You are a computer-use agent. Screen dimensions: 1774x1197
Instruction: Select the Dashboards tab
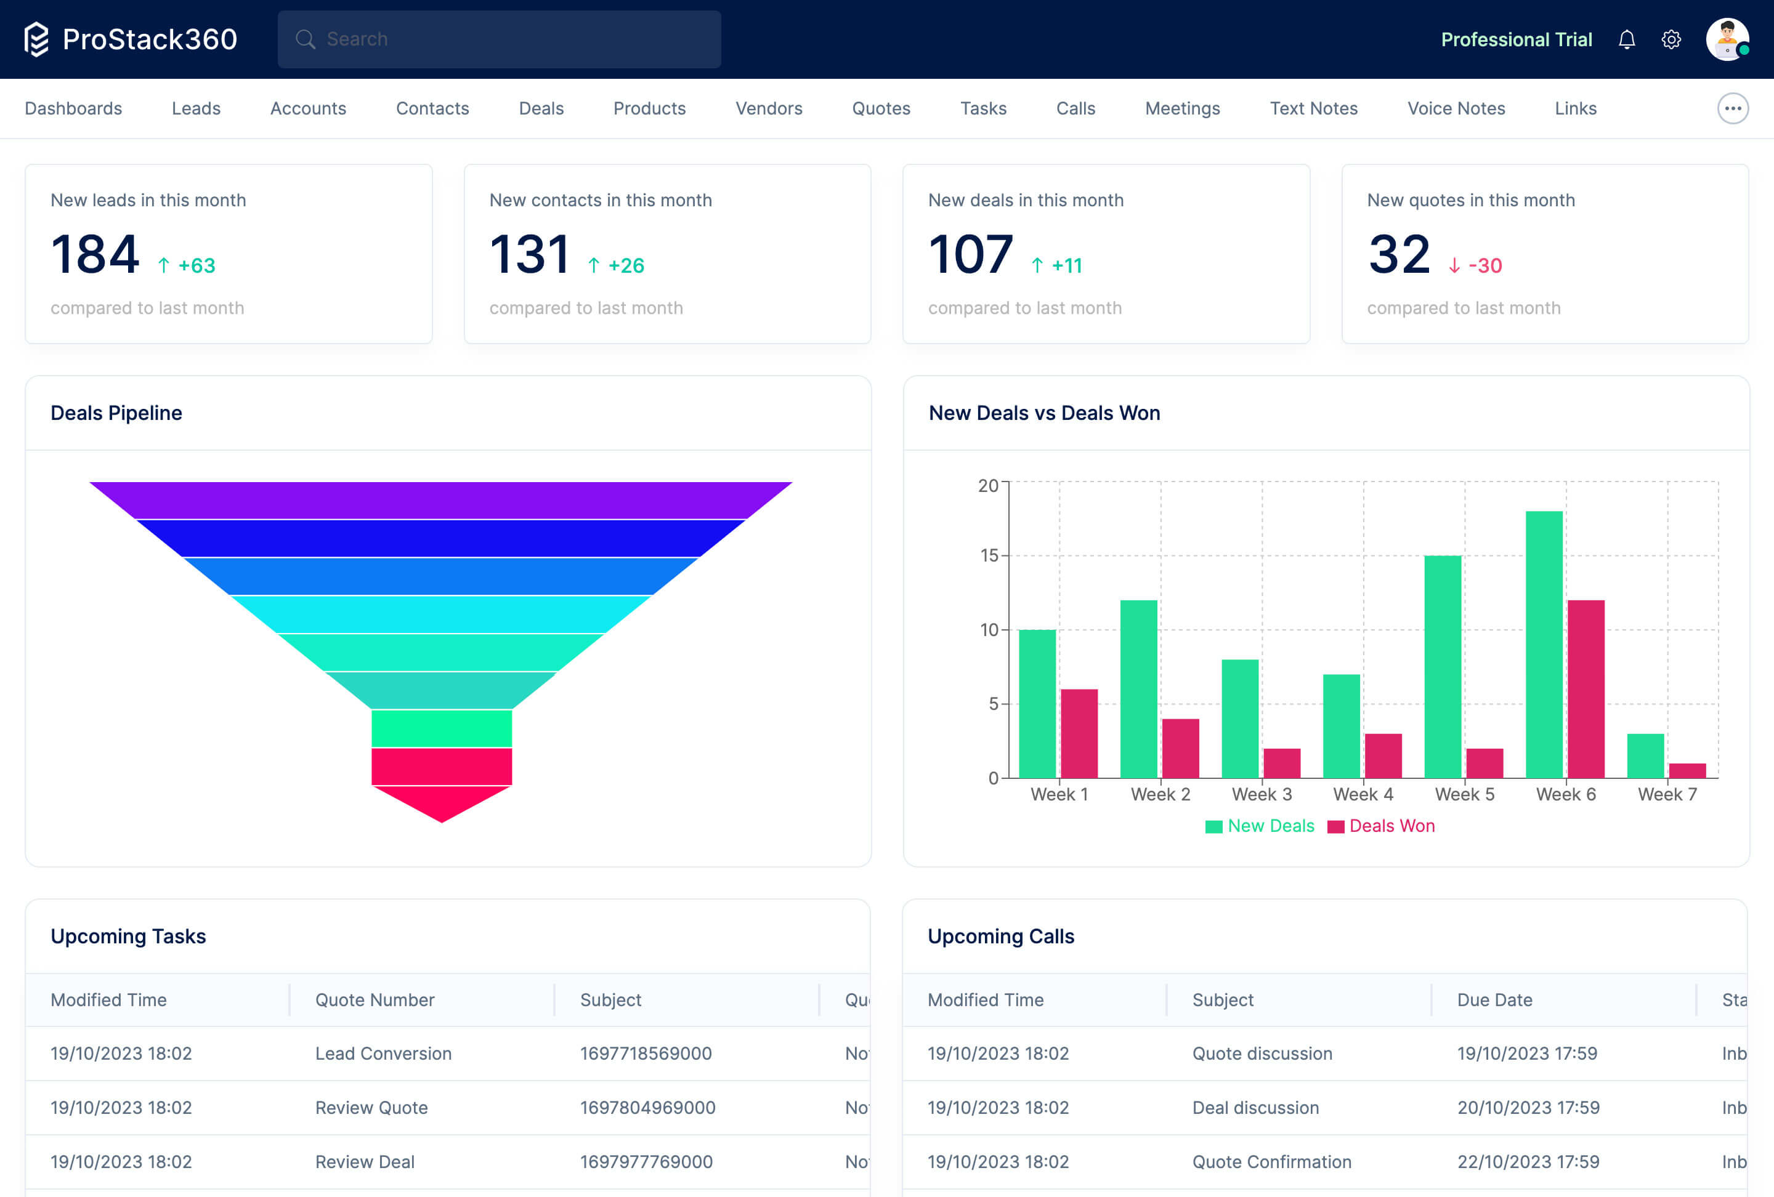click(x=73, y=108)
